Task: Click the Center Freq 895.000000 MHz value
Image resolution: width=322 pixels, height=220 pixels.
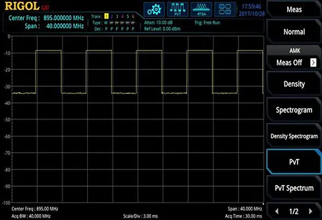Action: (x=63, y=18)
